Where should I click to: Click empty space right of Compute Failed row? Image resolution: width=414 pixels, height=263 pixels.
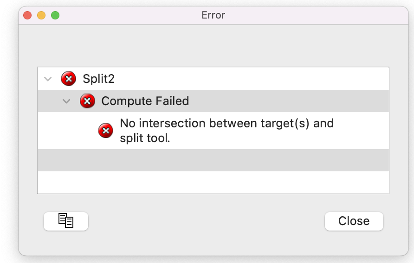pyautogui.click(x=288, y=101)
